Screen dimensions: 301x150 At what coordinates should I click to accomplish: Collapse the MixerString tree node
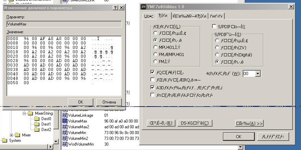pos(24,113)
